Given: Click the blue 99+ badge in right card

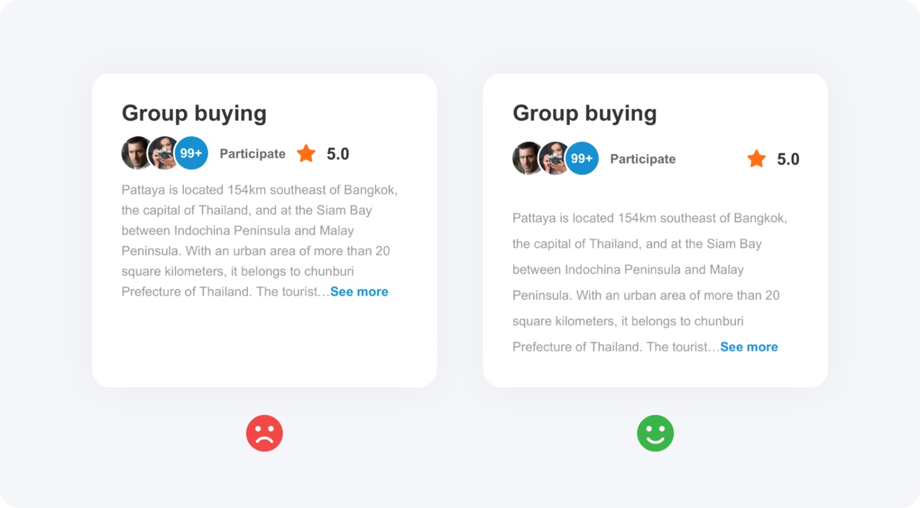Looking at the screenshot, I should coord(582,158).
